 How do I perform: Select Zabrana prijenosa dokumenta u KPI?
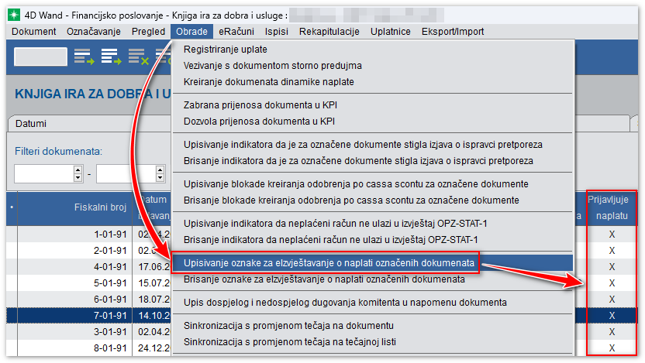(260, 104)
